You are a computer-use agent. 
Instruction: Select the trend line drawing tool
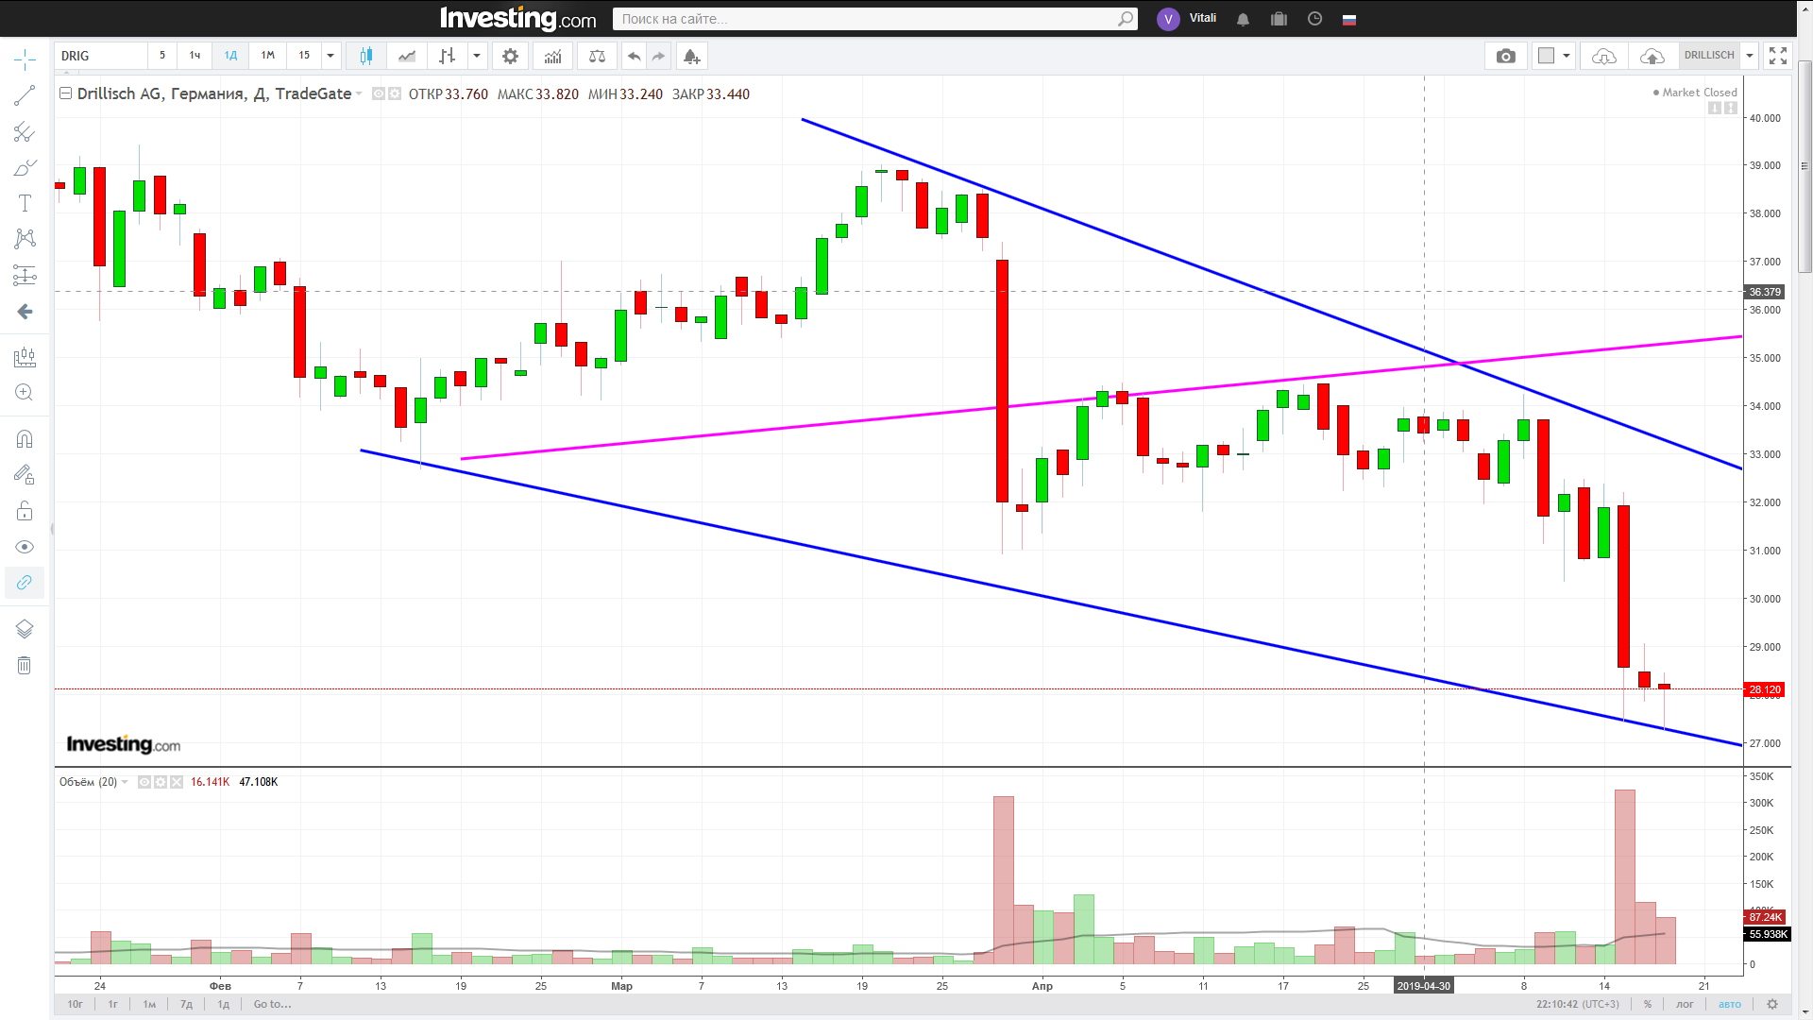point(25,95)
